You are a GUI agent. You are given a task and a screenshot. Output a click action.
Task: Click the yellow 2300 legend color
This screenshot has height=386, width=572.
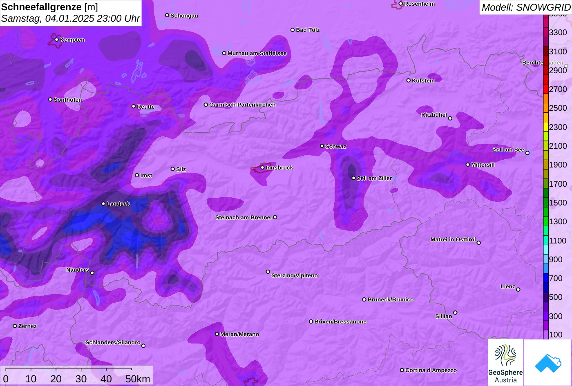pos(546,127)
